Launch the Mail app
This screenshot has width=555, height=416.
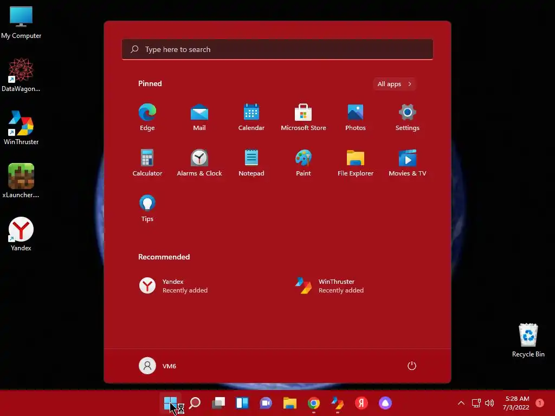point(199,117)
